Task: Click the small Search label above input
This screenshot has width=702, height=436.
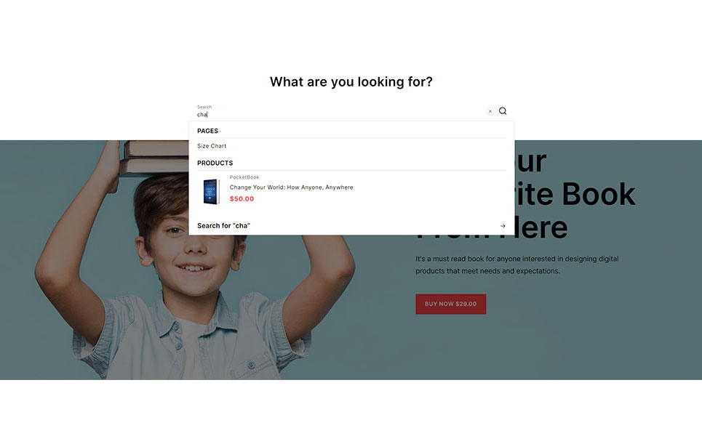Action: pyautogui.click(x=204, y=107)
